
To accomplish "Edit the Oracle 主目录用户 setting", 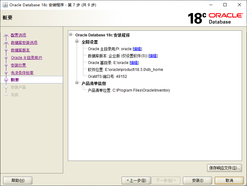I will (137, 49).
